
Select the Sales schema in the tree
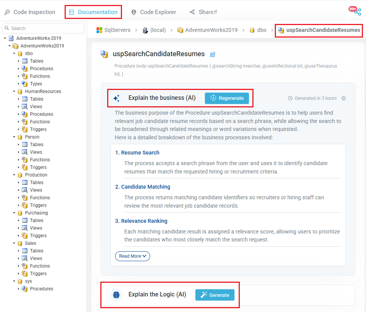pos(30,243)
